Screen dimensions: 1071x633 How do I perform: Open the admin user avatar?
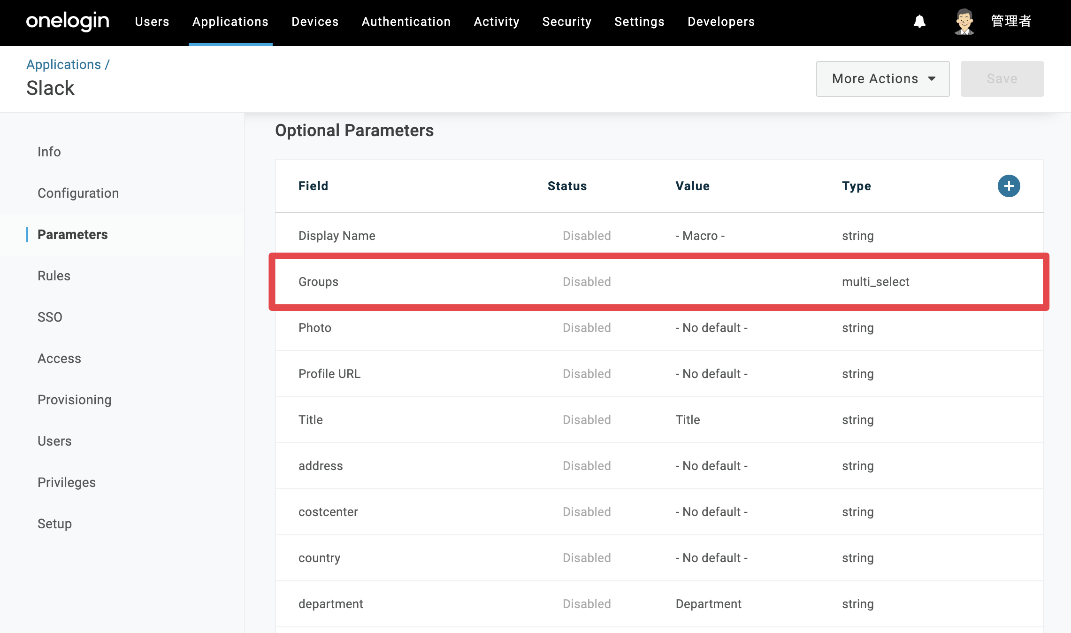point(964,22)
